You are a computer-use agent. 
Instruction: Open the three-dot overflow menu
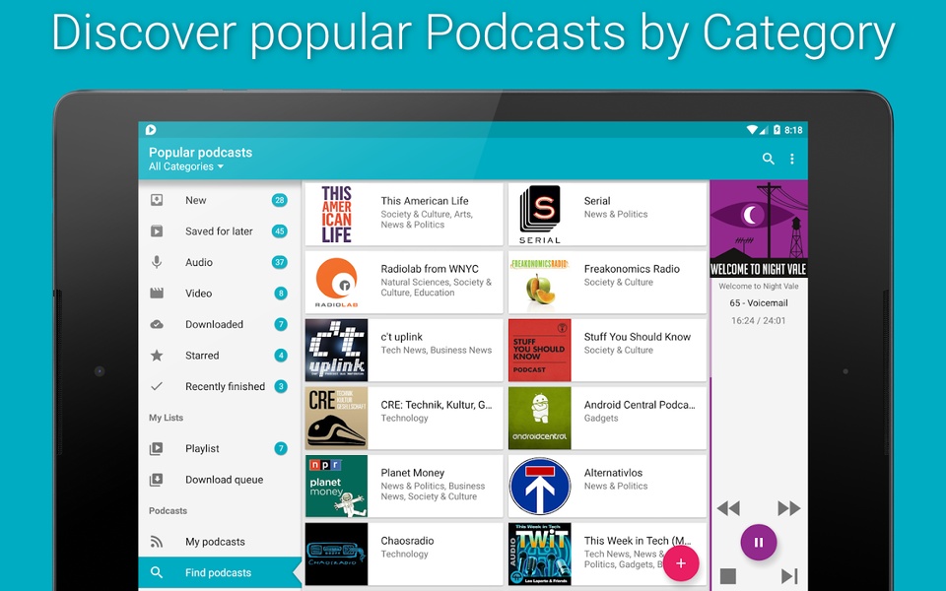click(792, 159)
